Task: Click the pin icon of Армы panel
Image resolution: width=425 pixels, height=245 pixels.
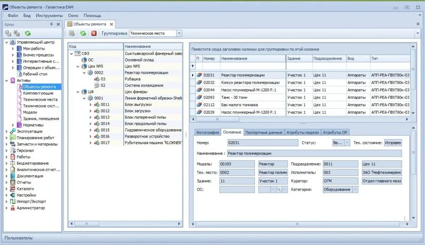Action: (x=51, y=24)
